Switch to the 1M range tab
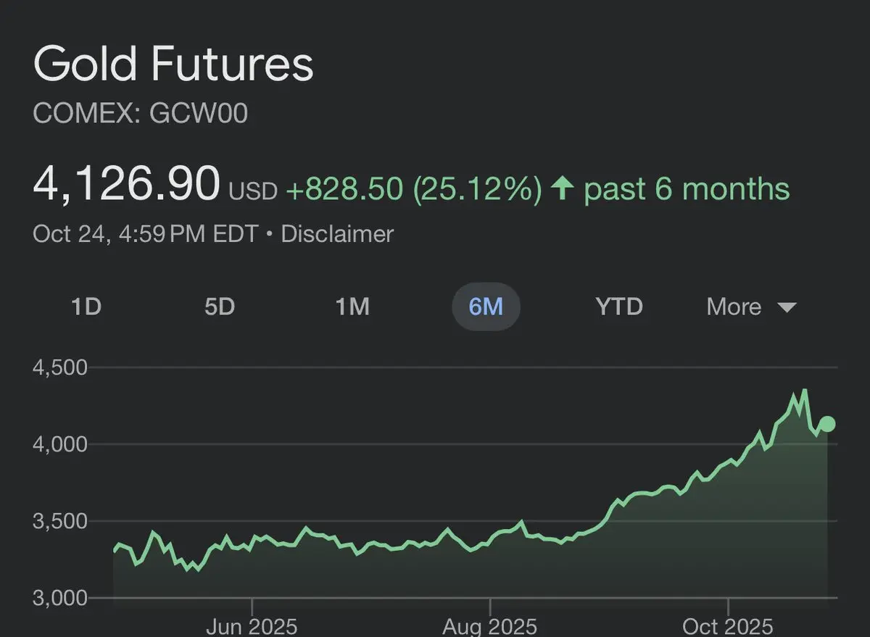This screenshot has width=870, height=637. point(352,307)
